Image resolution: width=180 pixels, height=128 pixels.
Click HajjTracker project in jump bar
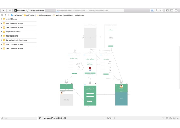[x=17, y=15]
